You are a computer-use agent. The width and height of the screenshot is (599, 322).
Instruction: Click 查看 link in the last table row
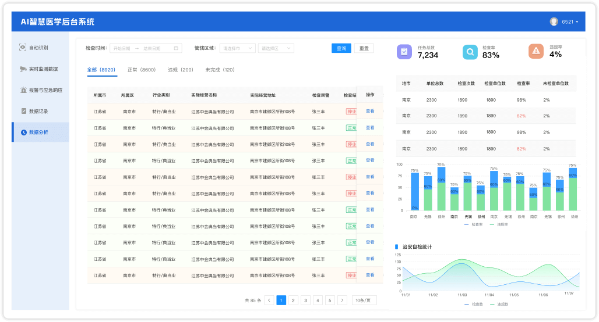[370, 275]
